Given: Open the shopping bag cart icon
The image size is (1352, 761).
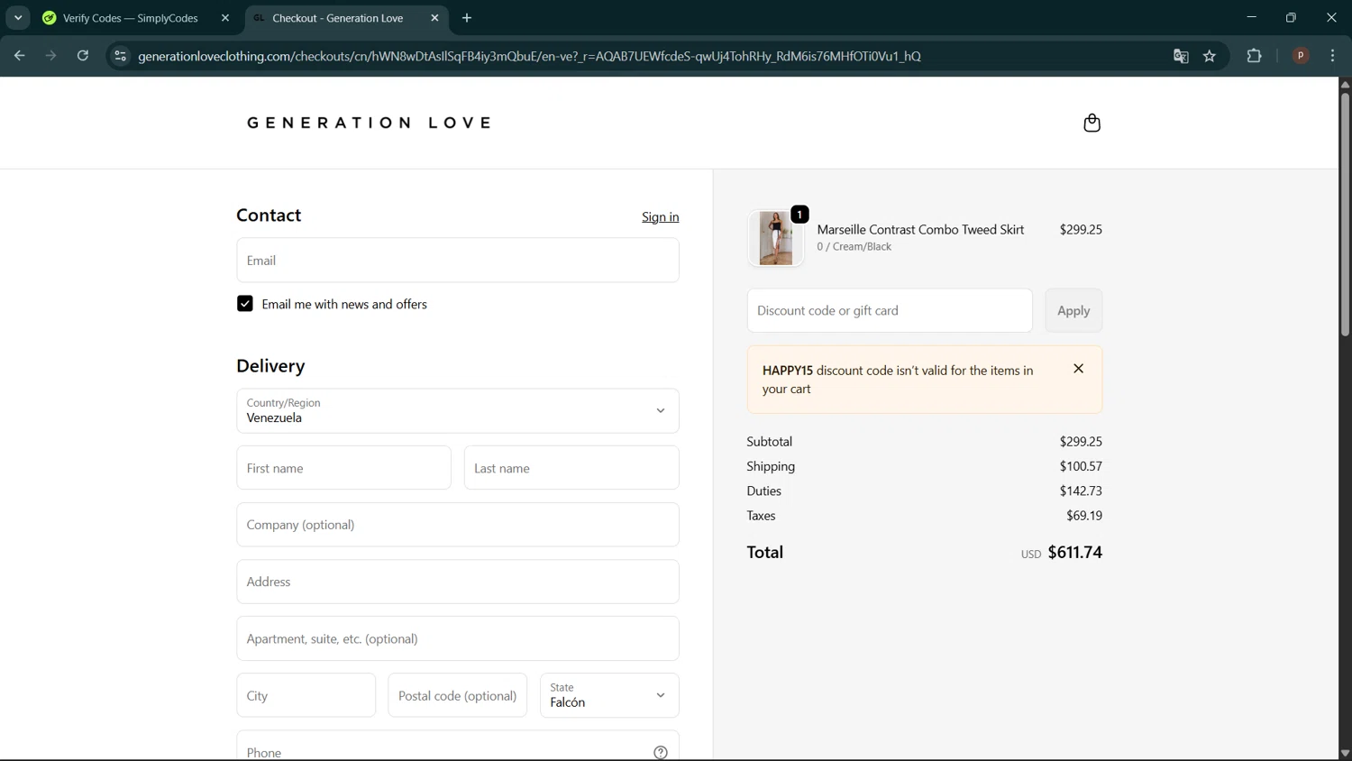Looking at the screenshot, I should pos(1092,123).
